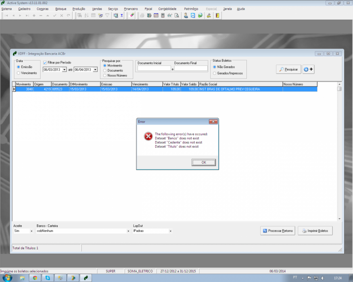Show hidden system tray icons arrow
Image resolution: width=353 pixels, height=282 pixels.
pos(303,278)
